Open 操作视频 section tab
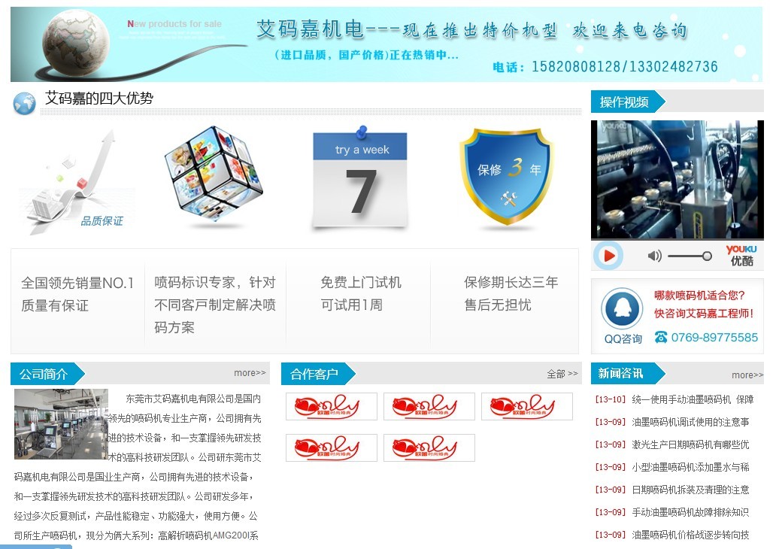 tap(628, 102)
